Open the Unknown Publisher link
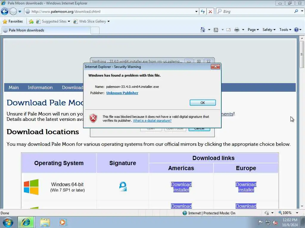Viewport: 305px width, 228px height. click(x=122, y=93)
